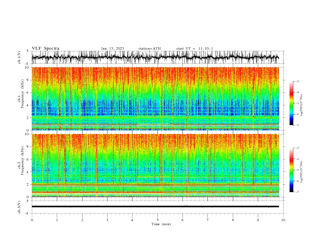Click the '5' tick on time axis

pos(157,220)
